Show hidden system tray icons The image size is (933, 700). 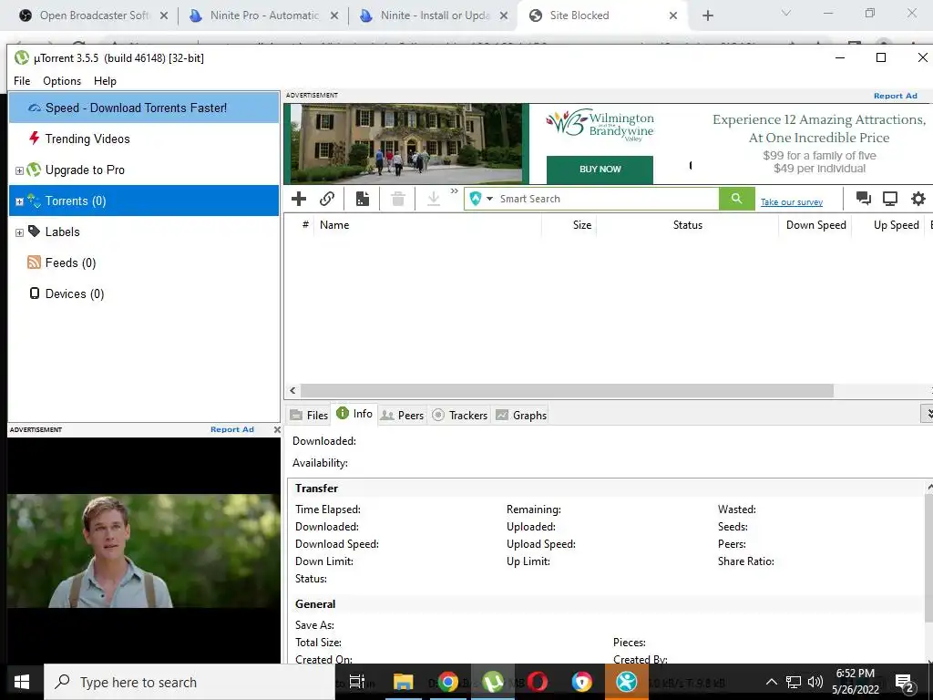point(771,682)
